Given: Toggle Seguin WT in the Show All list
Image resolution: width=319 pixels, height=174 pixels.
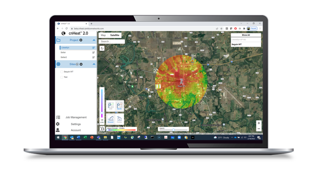Looking at the screenshot, I should (246, 44).
